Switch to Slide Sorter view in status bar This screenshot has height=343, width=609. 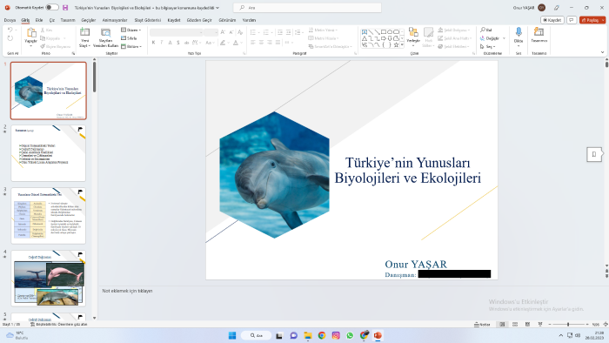(x=515, y=324)
